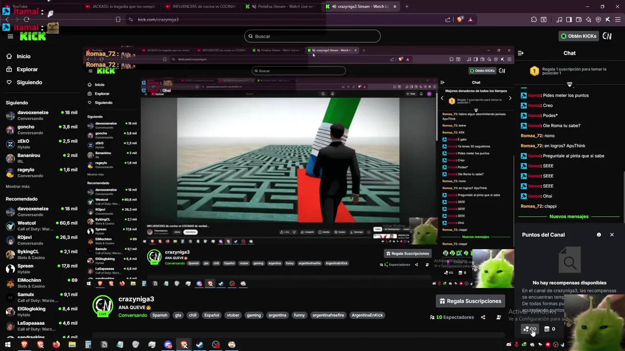Click the Regala Suscripciones button
The image size is (625, 351).
point(470,301)
